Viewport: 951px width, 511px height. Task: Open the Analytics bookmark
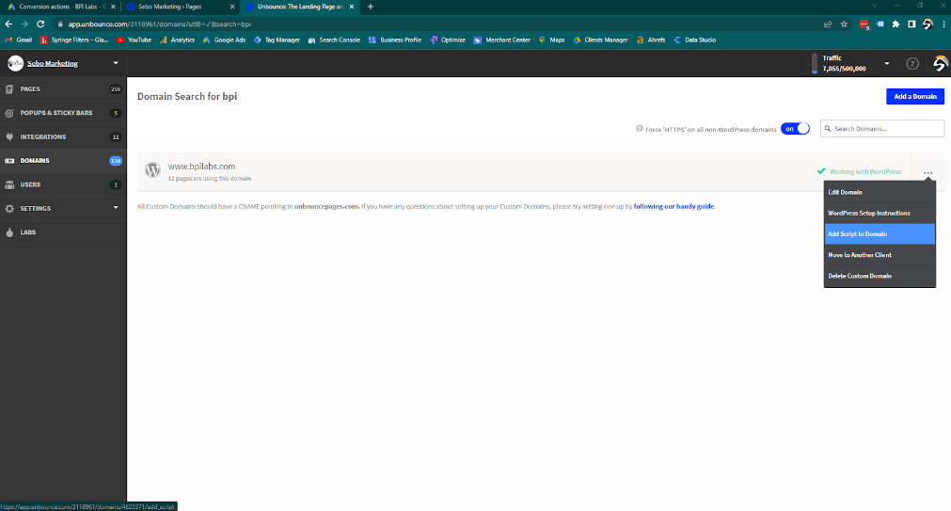tap(177, 40)
